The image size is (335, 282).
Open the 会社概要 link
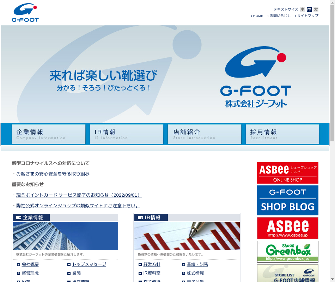[x=30, y=264]
